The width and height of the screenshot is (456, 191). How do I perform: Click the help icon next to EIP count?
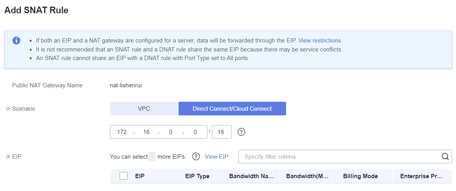coord(196,157)
